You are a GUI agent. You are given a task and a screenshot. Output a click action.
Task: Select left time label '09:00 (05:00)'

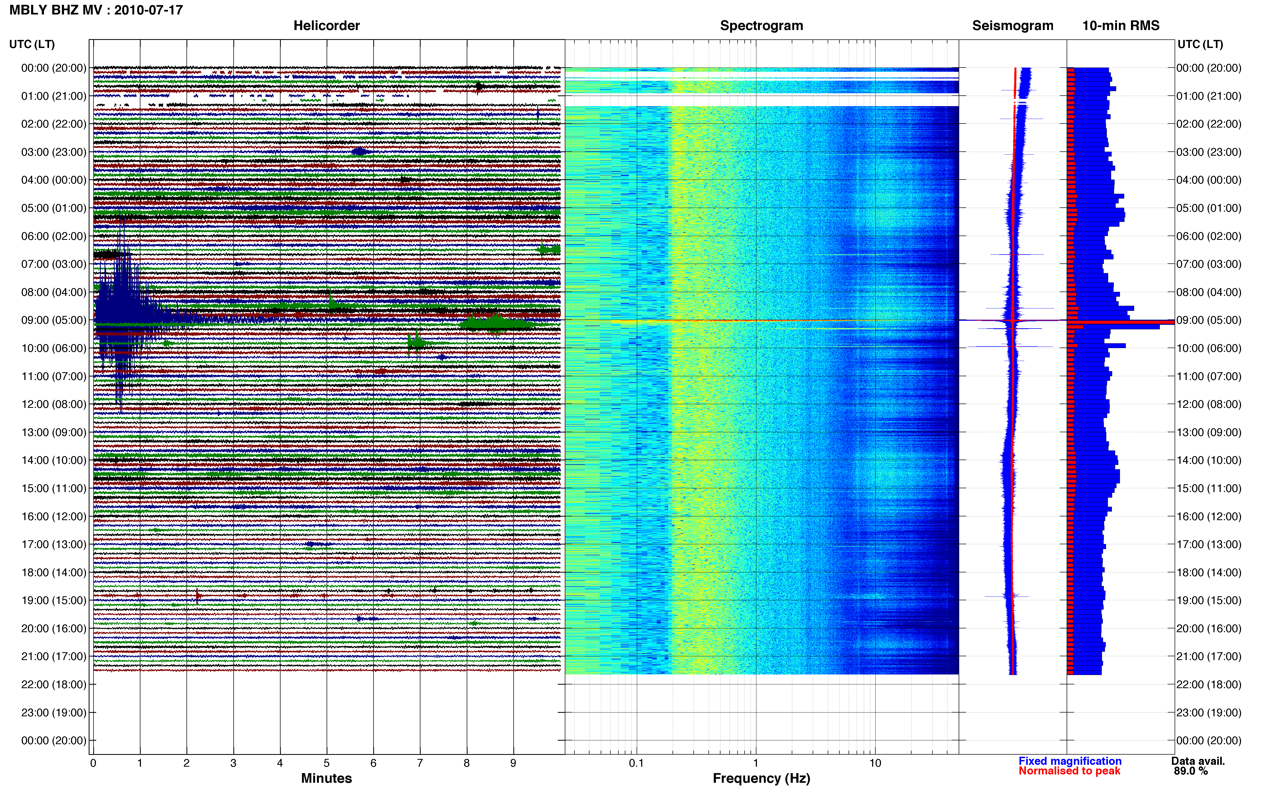[x=54, y=320]
